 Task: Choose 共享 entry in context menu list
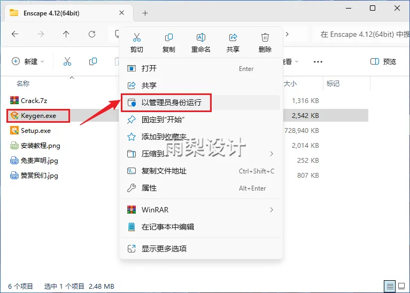tap(200, 85)
